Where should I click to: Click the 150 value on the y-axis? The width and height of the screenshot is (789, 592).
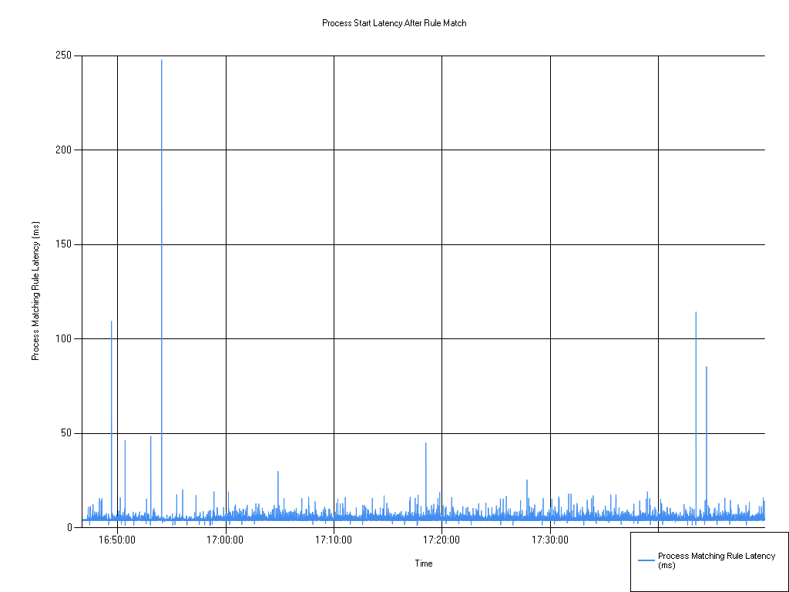point(65,244)
